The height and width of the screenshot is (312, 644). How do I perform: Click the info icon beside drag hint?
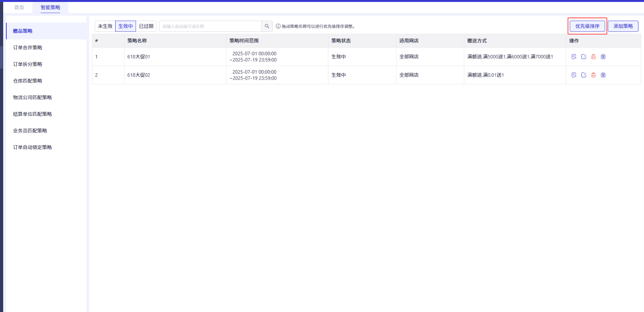(278, 26)
